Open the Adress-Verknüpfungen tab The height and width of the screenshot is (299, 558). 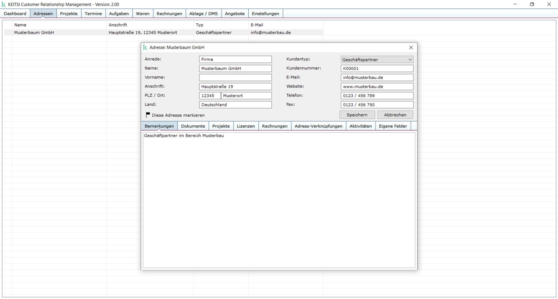click(x=318, y=126)
